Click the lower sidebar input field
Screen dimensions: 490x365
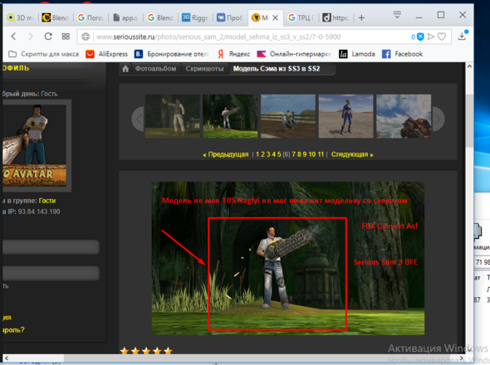tap(51, 273)
